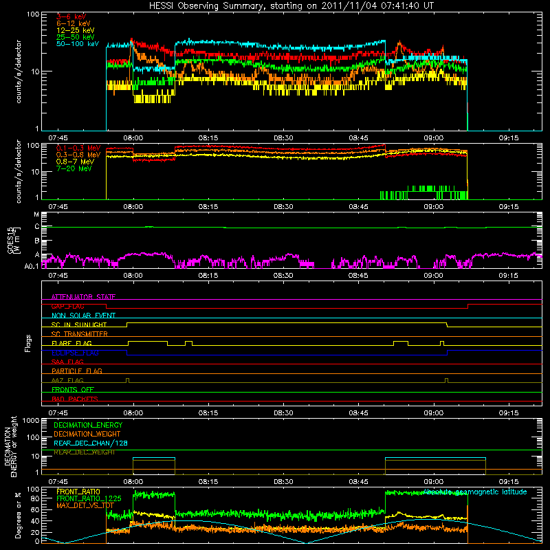Click the 08:30 tick under the keV plot
The image size is (550, 550).
point(283,138)
